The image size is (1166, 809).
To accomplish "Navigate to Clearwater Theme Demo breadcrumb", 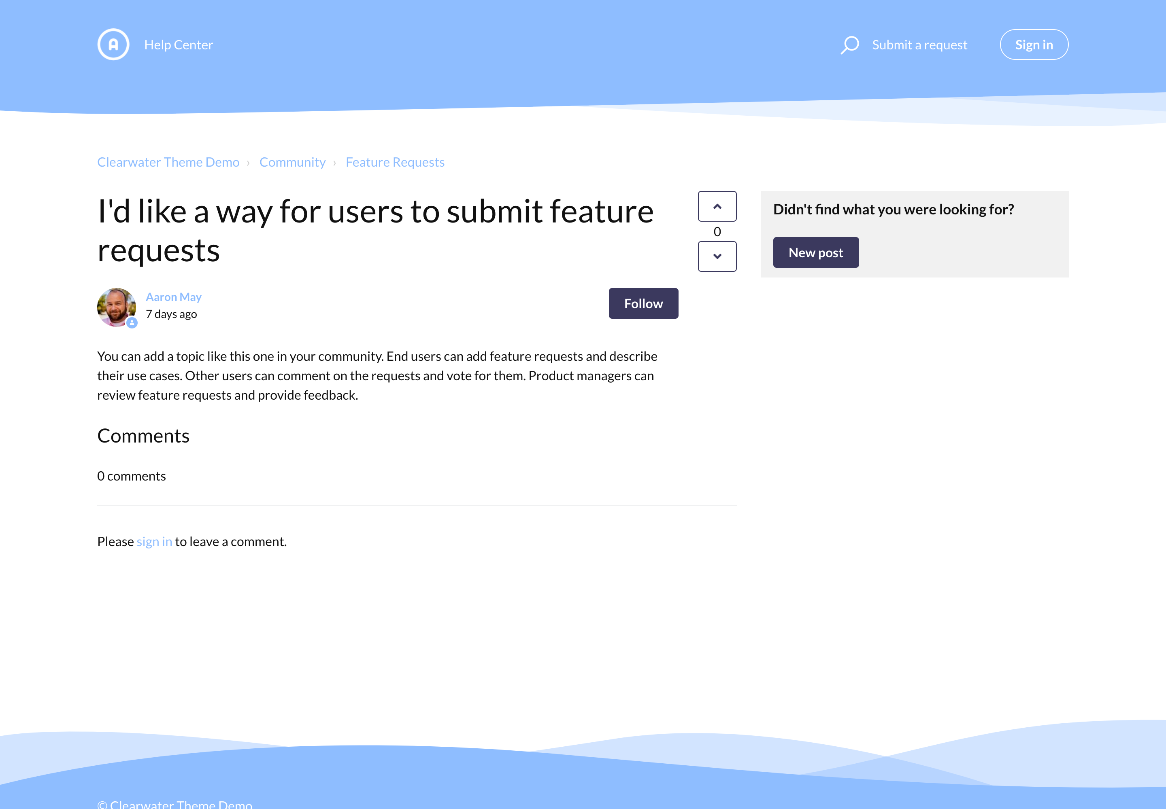I will [x=168, y=162].
